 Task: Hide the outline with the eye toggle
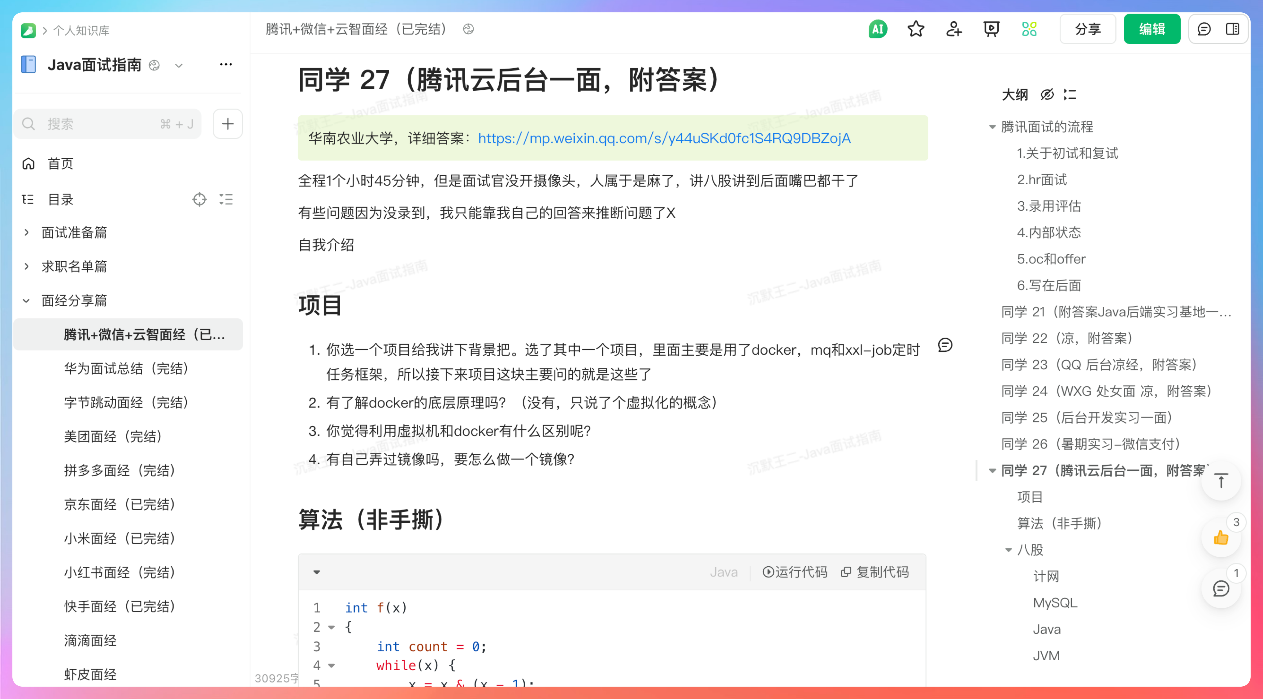1047,95
